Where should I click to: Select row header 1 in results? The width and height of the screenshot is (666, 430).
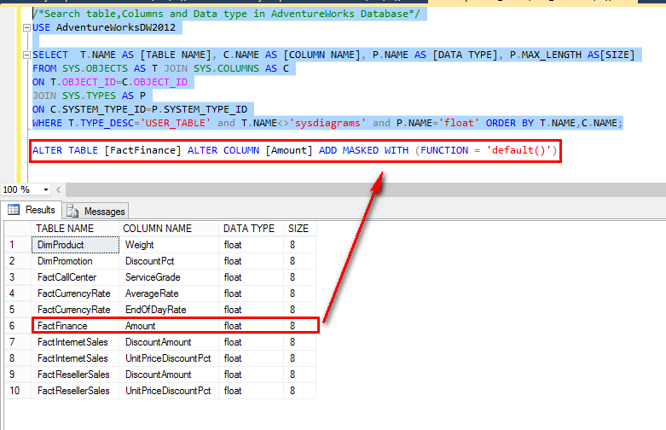click(18, 245)
